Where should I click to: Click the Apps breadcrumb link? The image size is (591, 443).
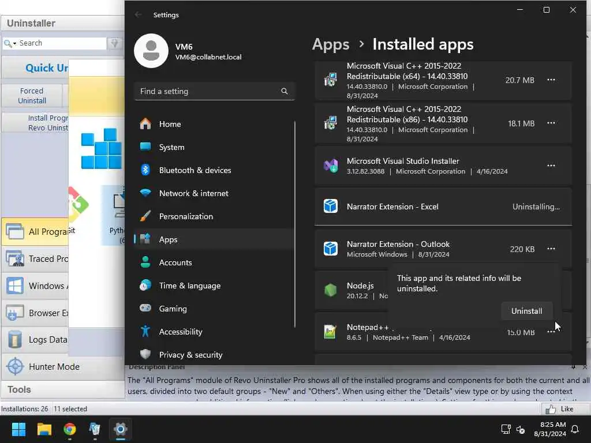(x=331, y=44)
